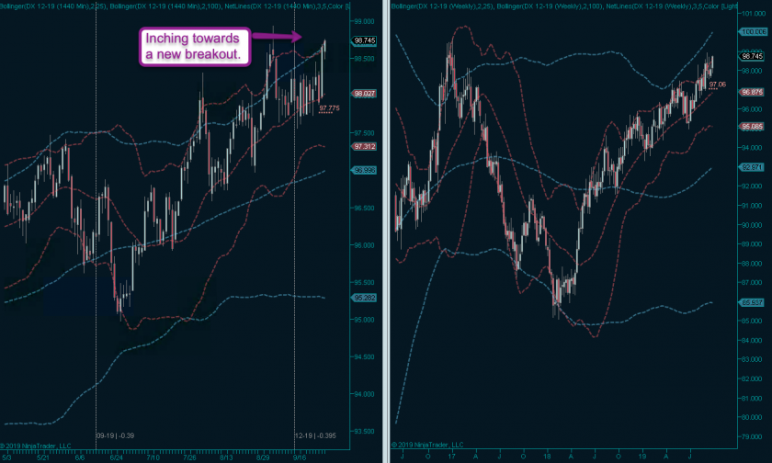Click the 92.871 weekly price marker
The image size is (772, 463).
[x=752, y=167]
